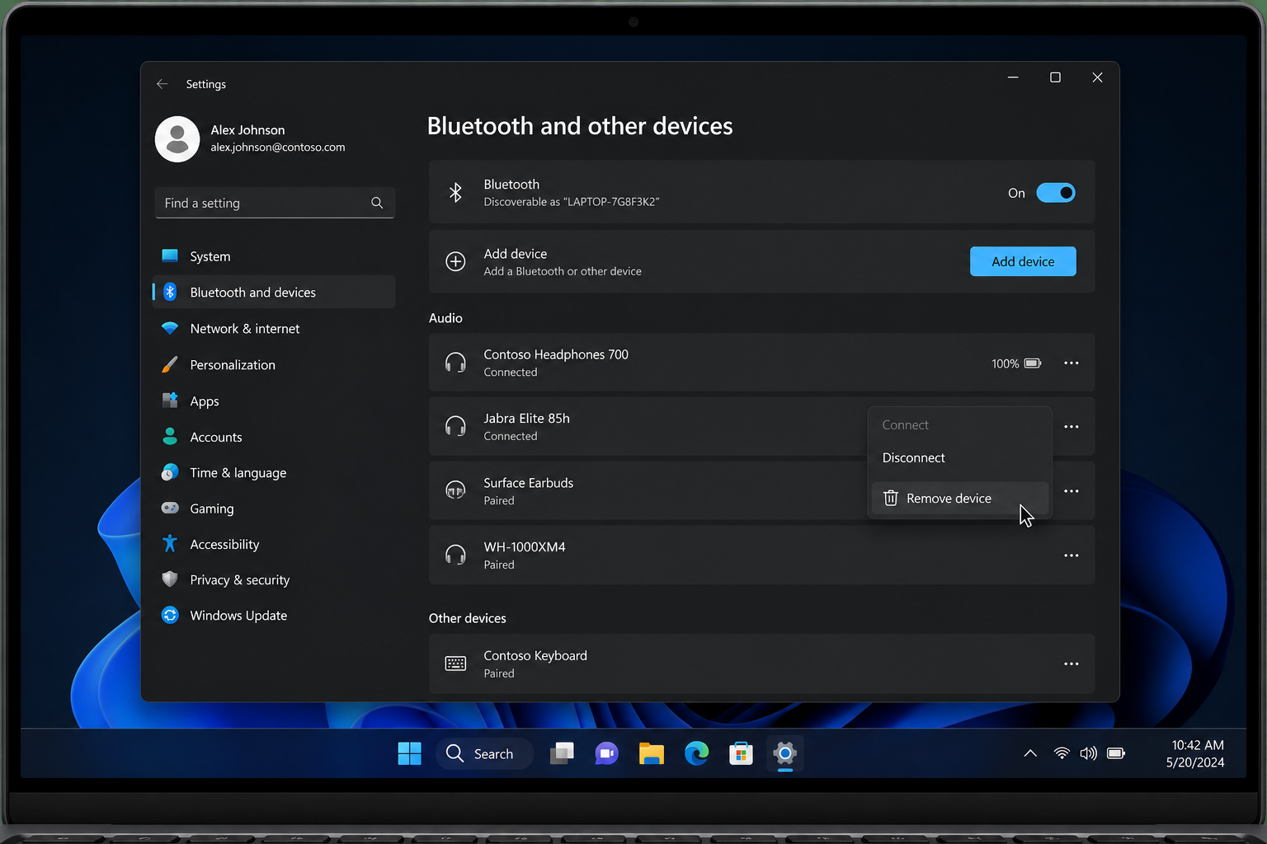Click the Contoso Keyboard device name

coord(535,655)
